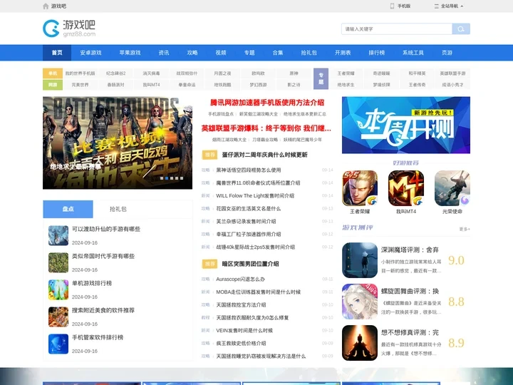Open the 首页 nav tab
Viewport: 513px width, 385px height.
coord(57,52)
